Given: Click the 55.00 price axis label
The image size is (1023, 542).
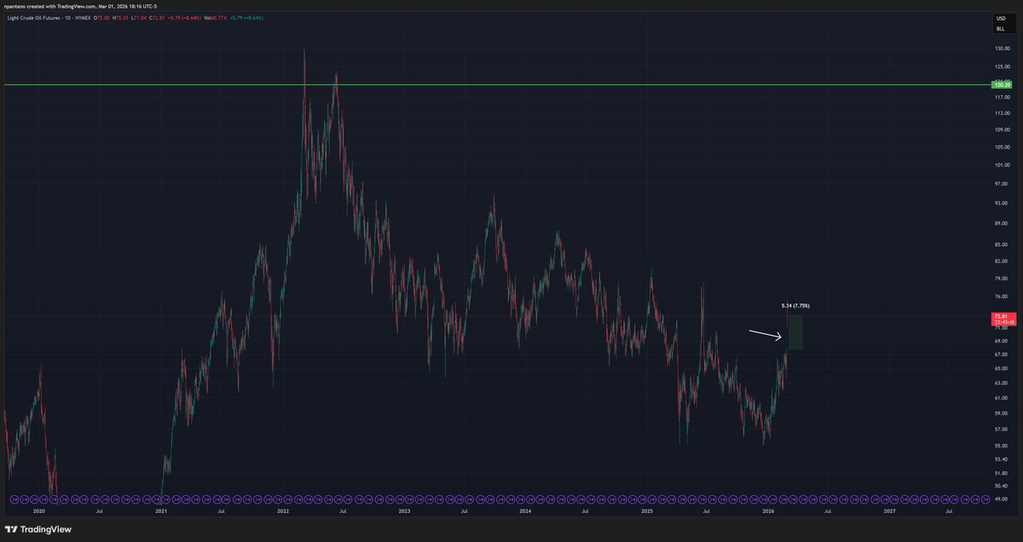Looking at the screenshot, I should [1001, 445].
